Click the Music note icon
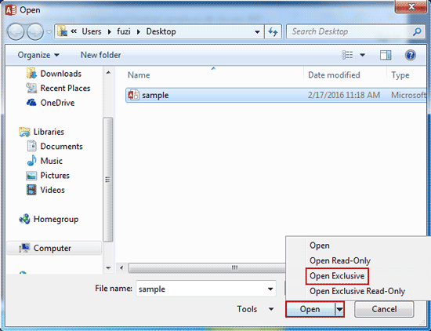The image size is (431, 331). click(31, 161)
